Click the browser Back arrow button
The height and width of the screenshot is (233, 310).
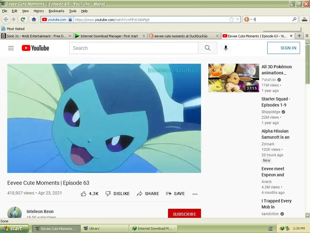[6, 19]
